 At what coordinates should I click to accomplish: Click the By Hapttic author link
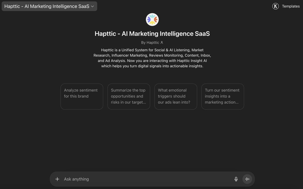point(150,43)
